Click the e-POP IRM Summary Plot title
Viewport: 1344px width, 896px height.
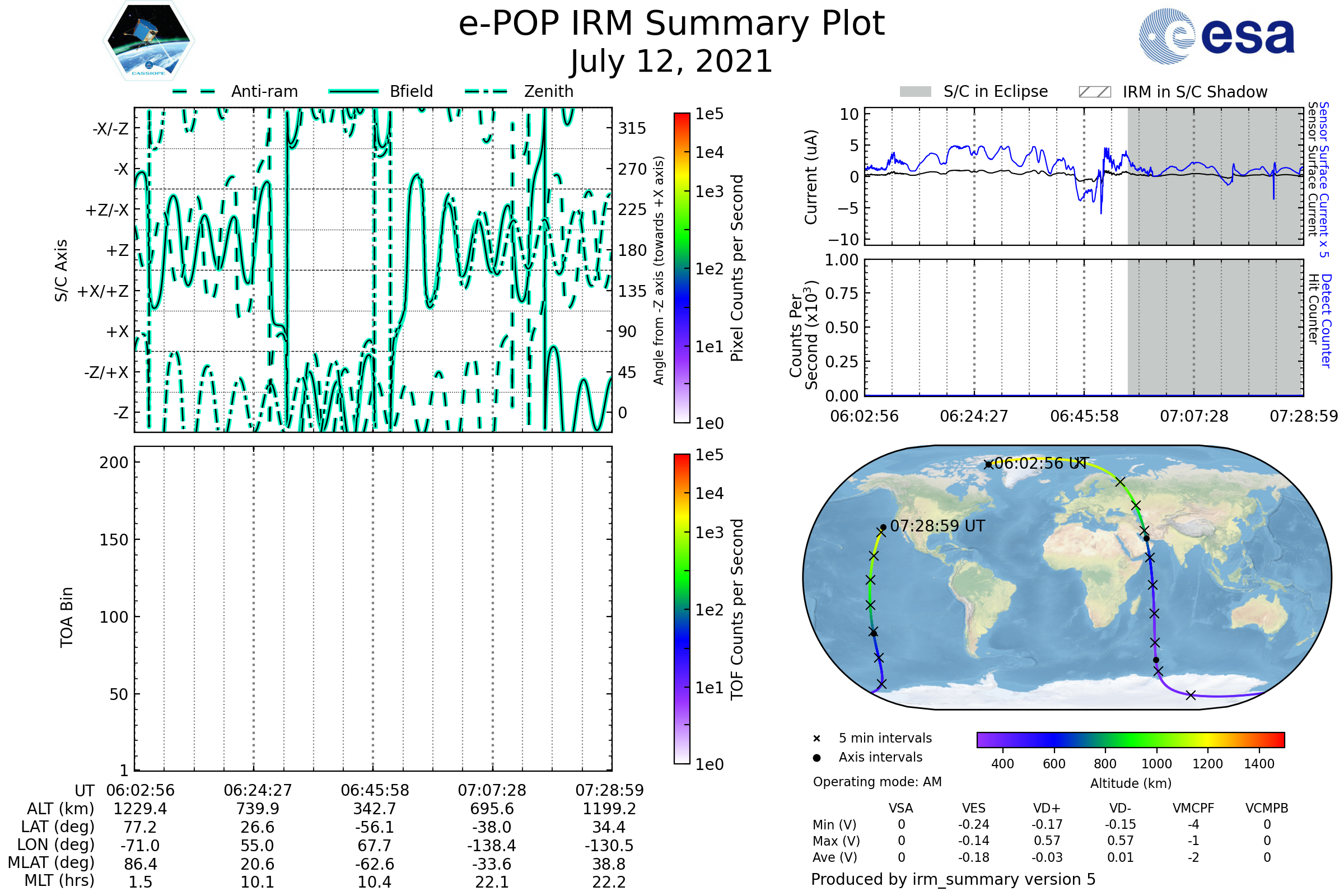click(671, 24)
